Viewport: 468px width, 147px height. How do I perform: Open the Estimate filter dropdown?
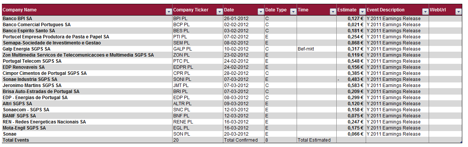[362, 12]
